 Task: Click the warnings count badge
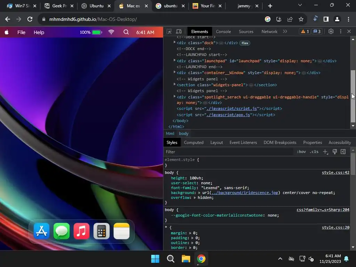[305, 31]
